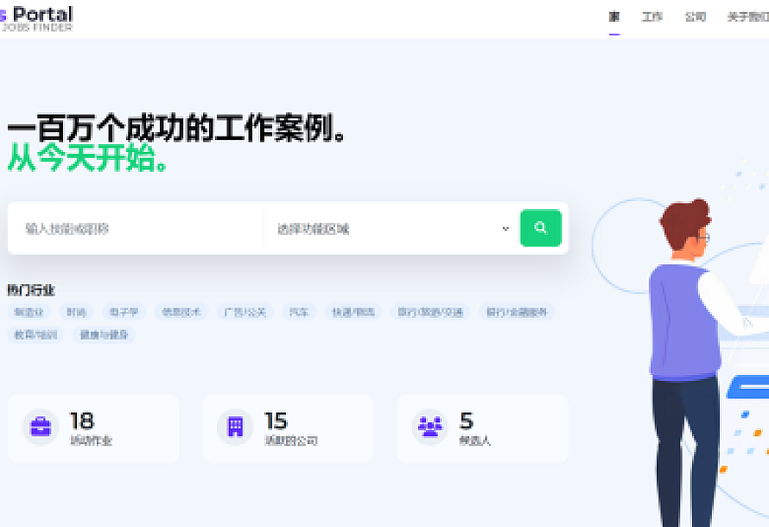Select the 制造业 industry tag

pos(29,312)
